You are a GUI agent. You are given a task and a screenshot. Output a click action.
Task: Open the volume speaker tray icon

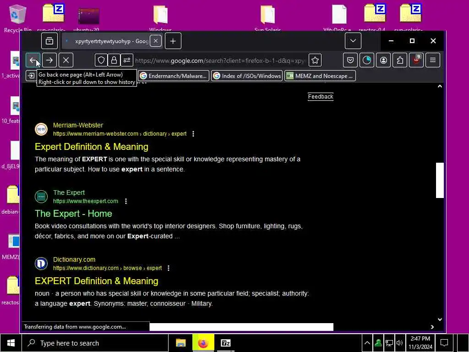pos(399,343)
